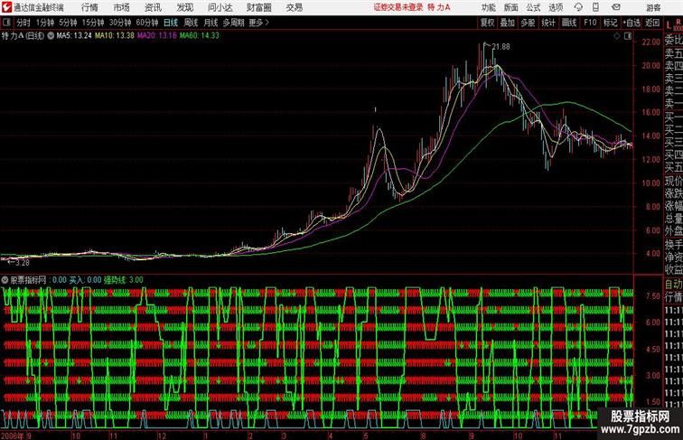Click the round icon beside 股票指标网 indicator name
This screenshot has height=440, width=683.
pos(5,280)
